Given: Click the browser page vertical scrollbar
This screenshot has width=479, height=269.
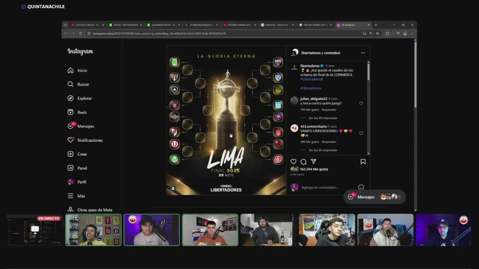Looking at the screenshot, I should point(415,75).
